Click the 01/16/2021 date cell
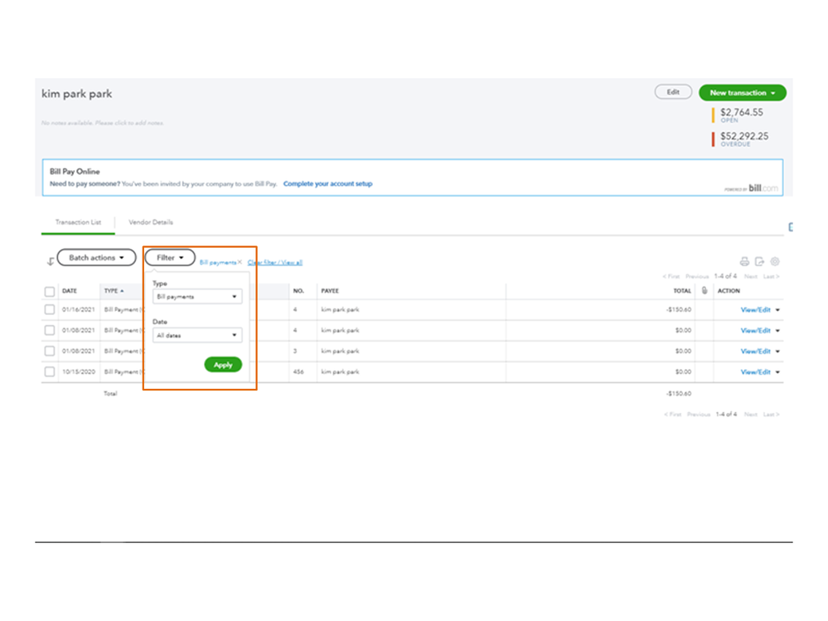The width and height of the screenshot is (828, 621). point(79,309)
